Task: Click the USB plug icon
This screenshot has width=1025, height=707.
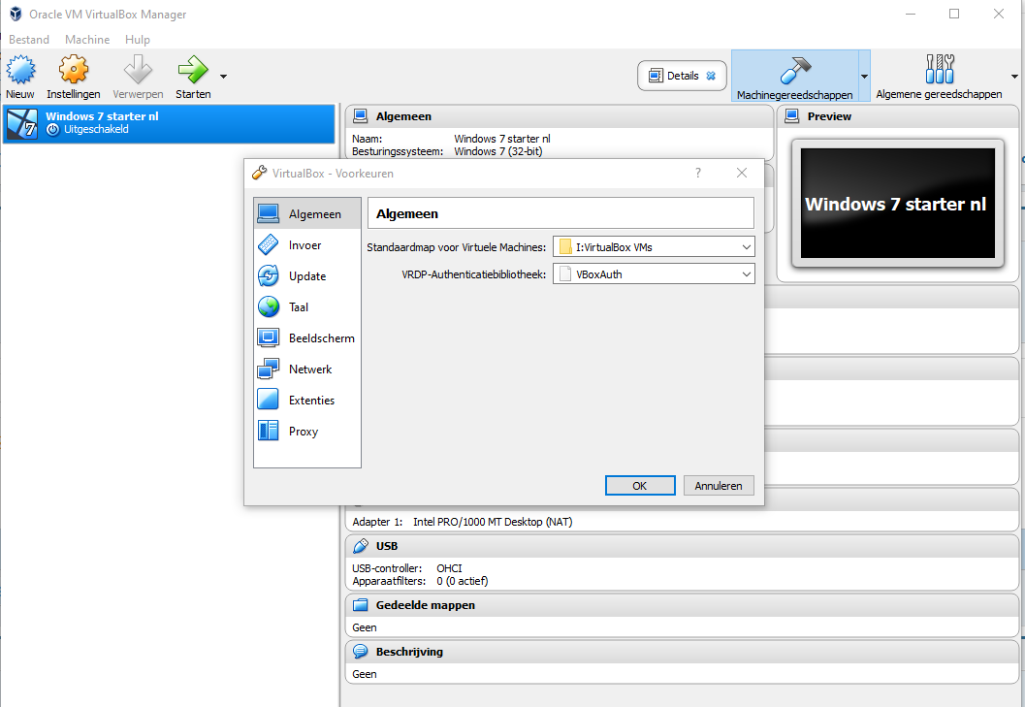Action: point(360,545)
